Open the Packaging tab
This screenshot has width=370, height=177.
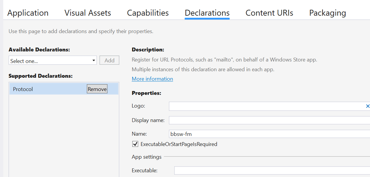pos(327,13)
